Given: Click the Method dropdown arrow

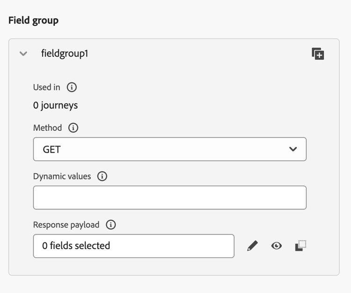Looking at the screenshot, I should [293, 149].
